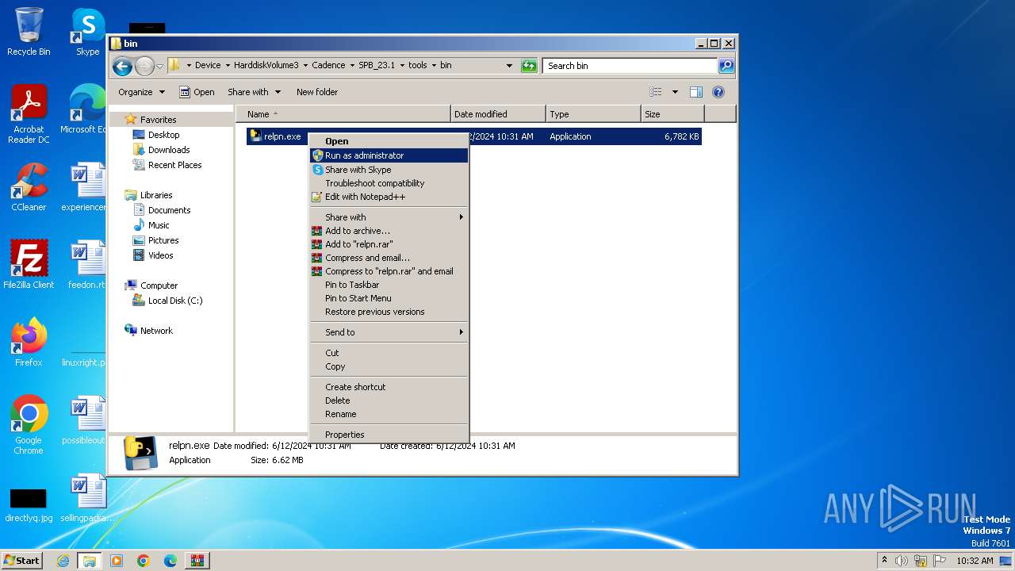Choose Delete in context menu
Screen dimensions: 1015x571
point(389,400)
